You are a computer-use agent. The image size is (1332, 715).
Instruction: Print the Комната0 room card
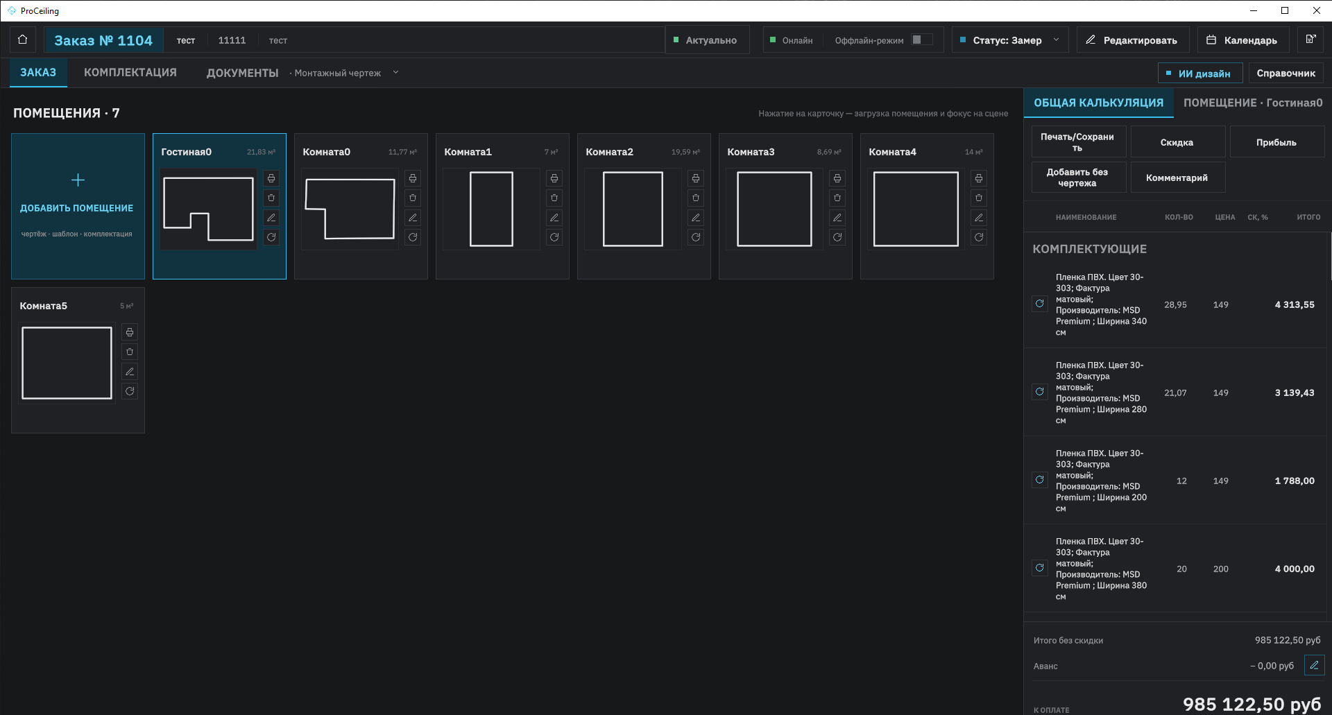coord(413,178)
